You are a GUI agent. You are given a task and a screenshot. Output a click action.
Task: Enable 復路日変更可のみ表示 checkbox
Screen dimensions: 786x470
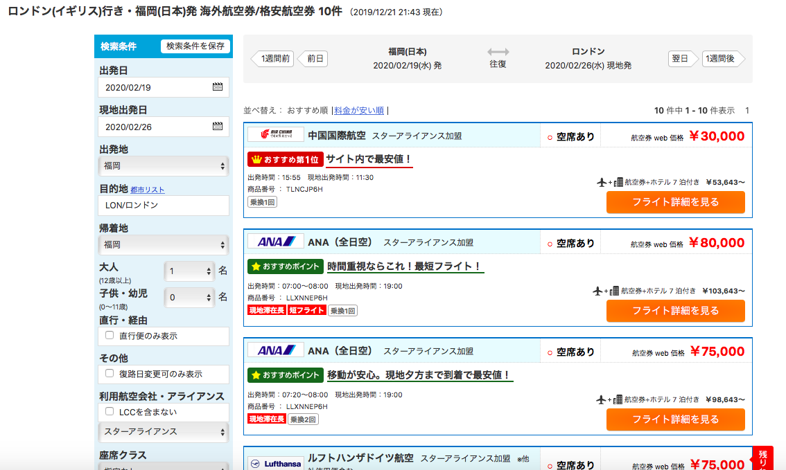coord(110,373)
